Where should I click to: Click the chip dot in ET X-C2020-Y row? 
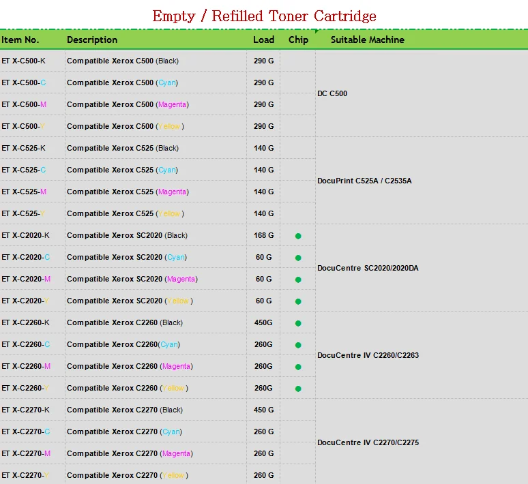click(298, 301)
